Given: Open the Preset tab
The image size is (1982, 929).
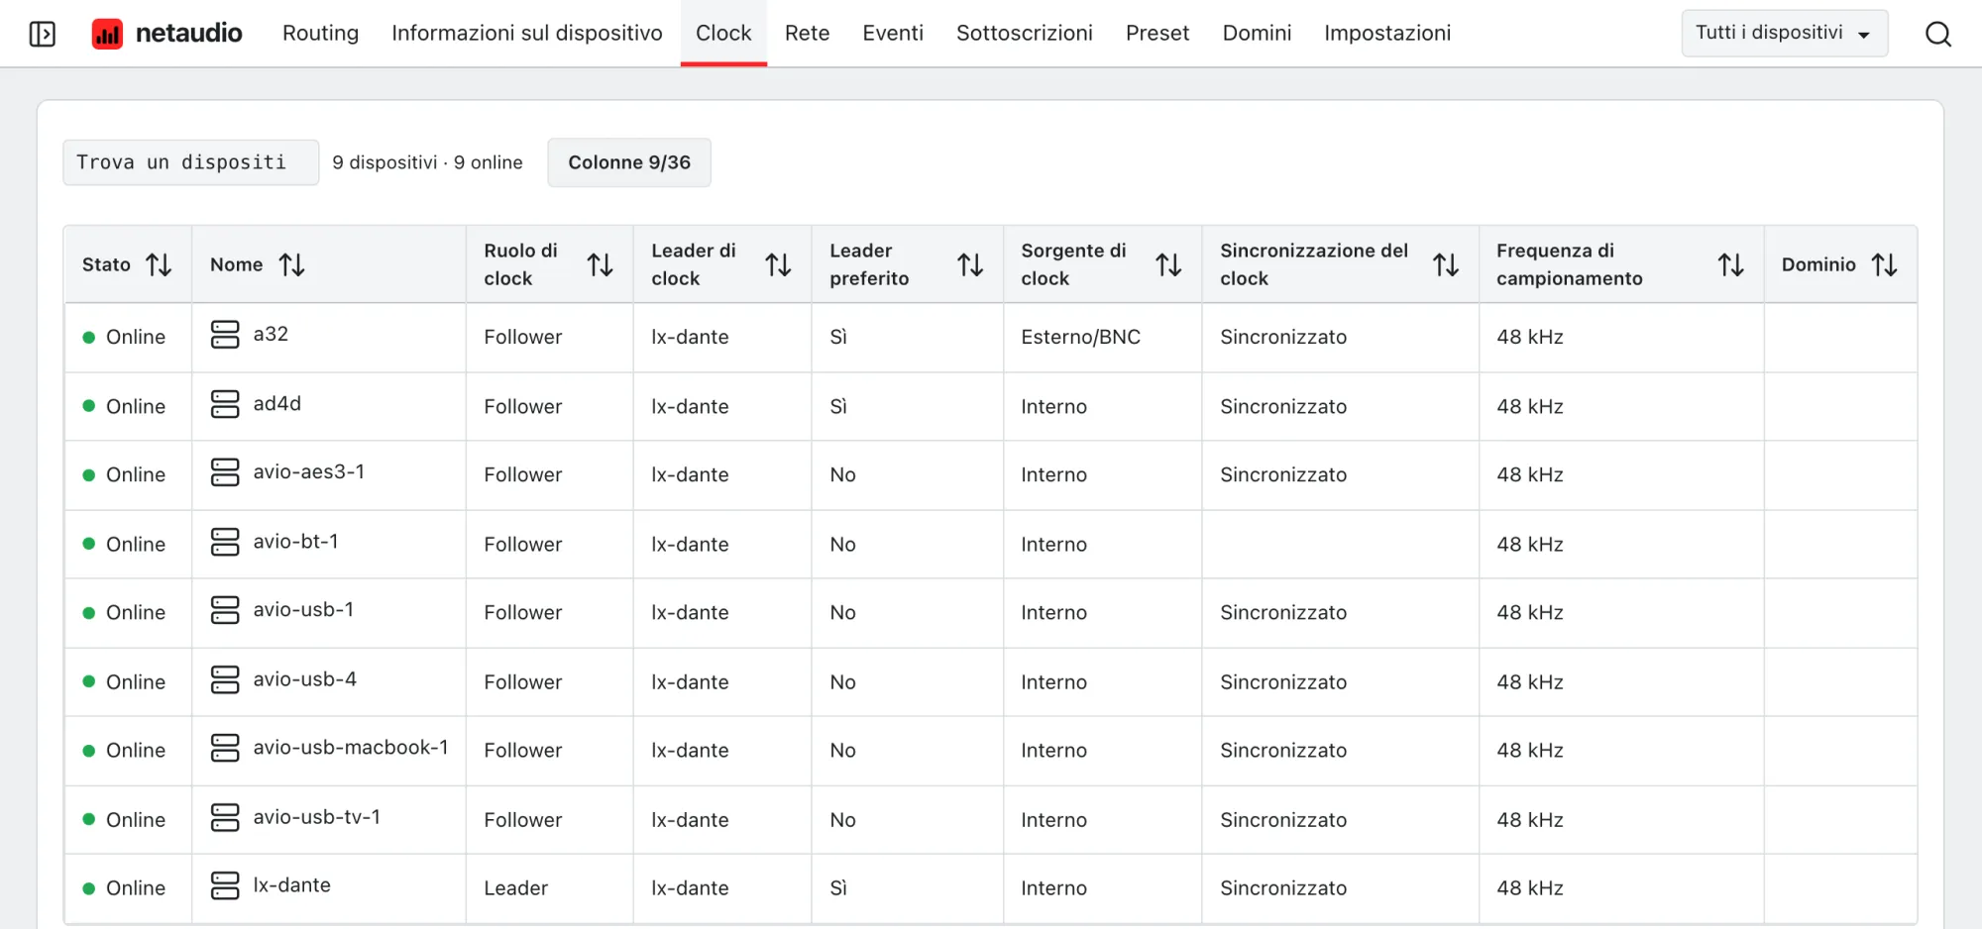Looking at the screenshot, I should point(1156,33).
